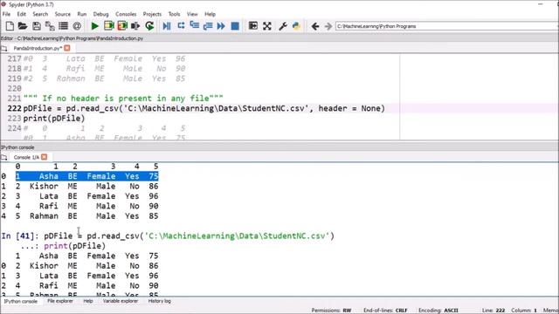Re-run last script icon

point(149,26)
